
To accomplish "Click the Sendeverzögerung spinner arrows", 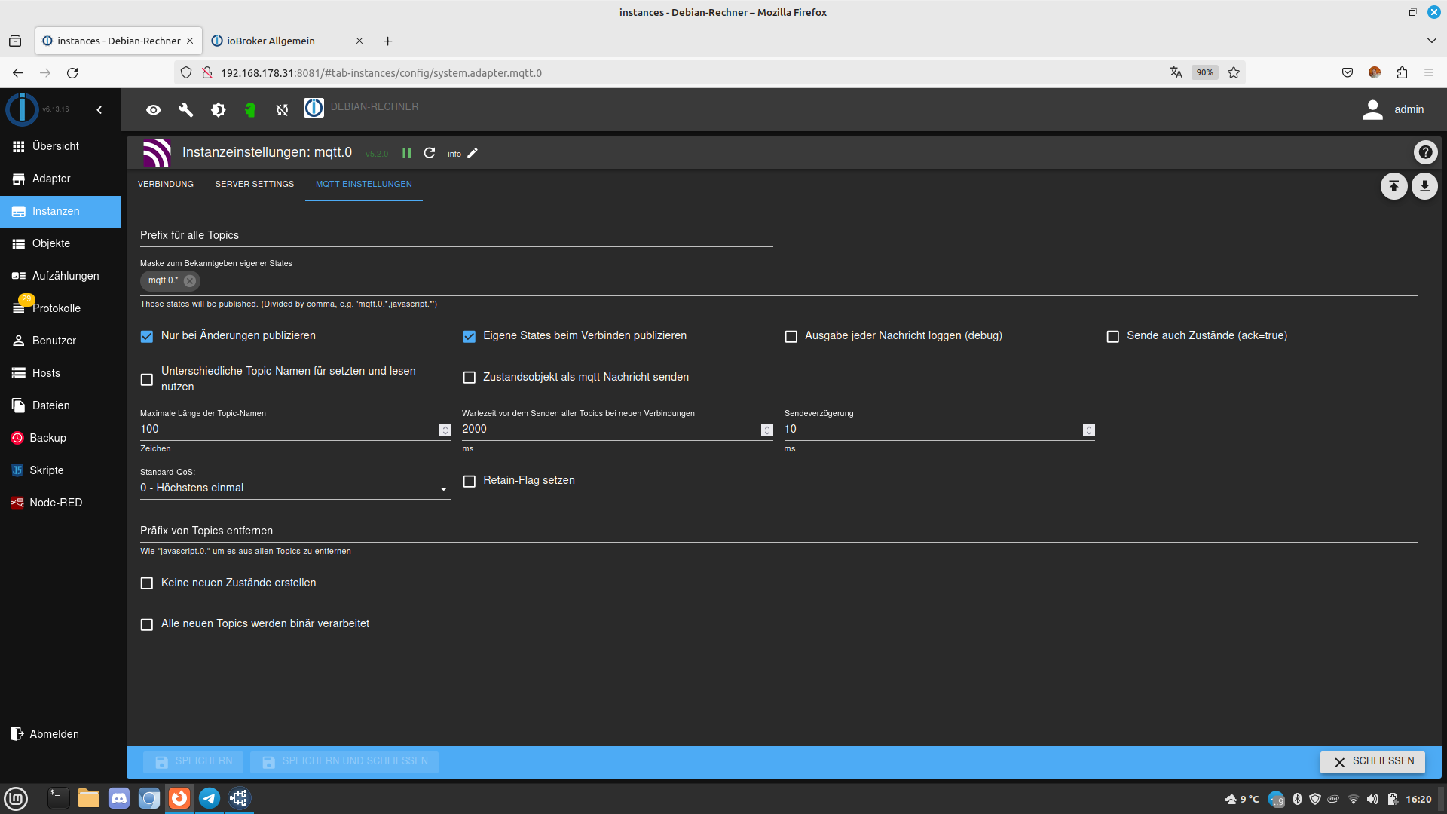I will [1088, 430].
